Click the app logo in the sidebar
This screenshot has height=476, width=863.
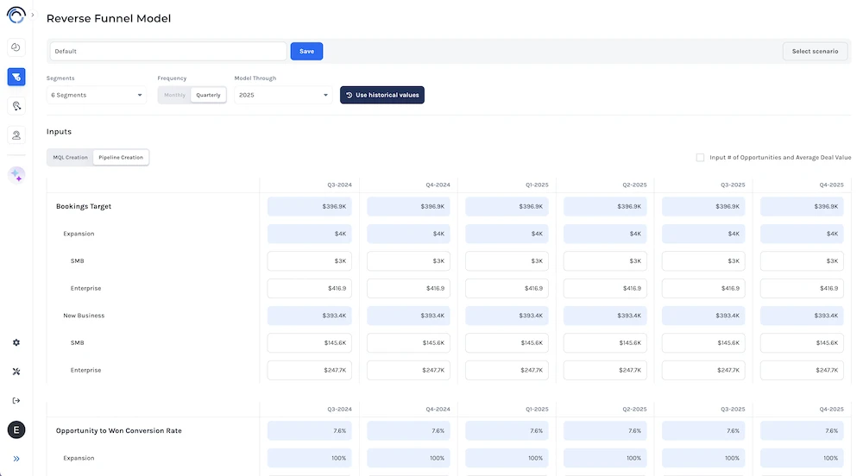(x=16, y=15)
